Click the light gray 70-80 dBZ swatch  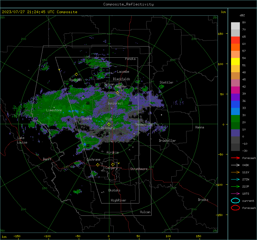click(235, 26)
